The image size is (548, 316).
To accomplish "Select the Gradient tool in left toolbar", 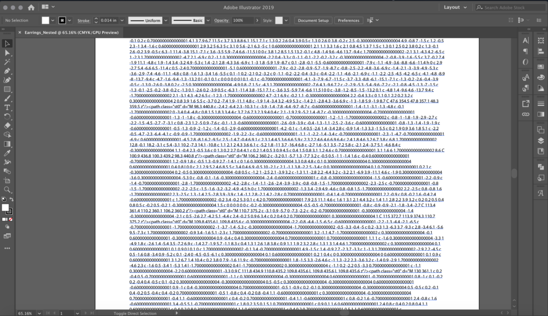I will click(7, 144).
